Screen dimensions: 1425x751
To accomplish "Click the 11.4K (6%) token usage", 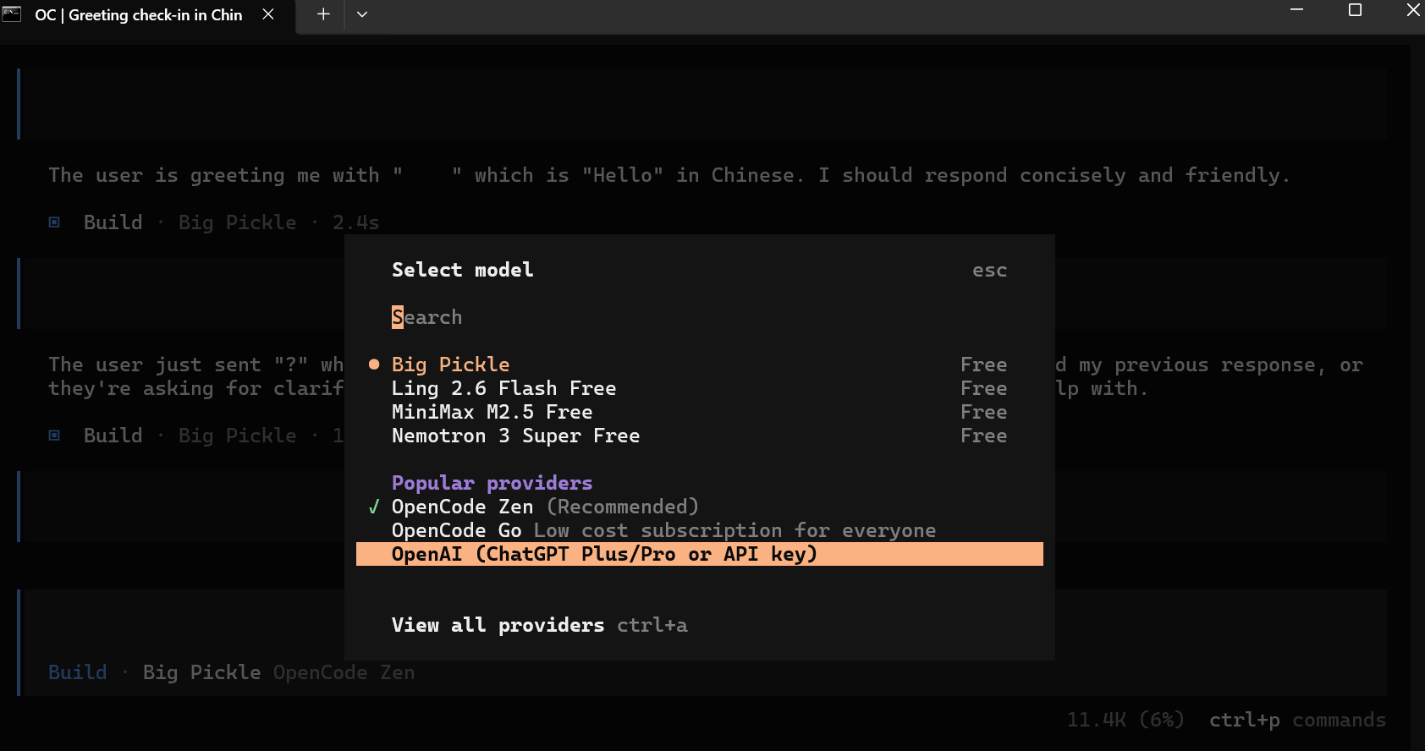I will [1125, 720].
